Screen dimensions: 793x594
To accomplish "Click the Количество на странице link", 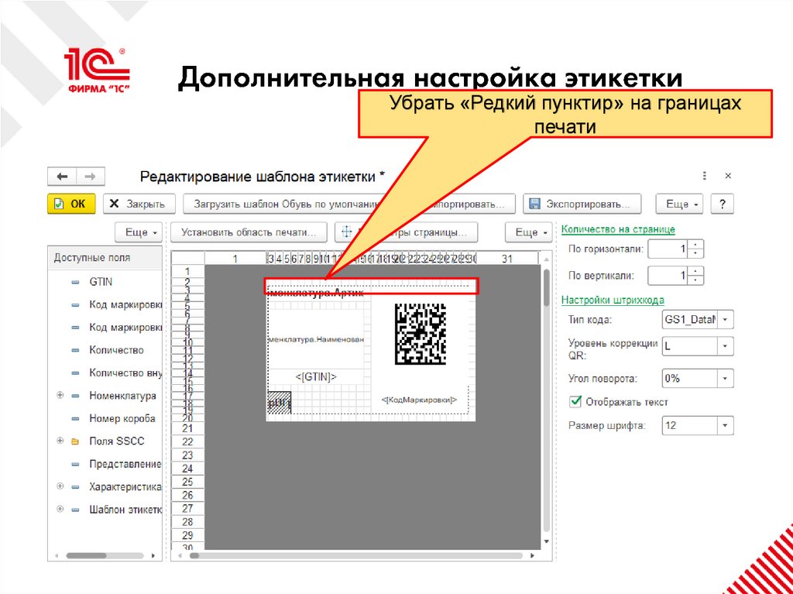I will [618, 229].
